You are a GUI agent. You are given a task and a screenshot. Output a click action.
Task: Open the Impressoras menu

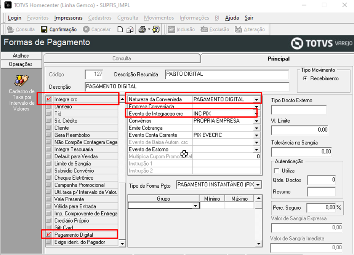tap(69, 18)
